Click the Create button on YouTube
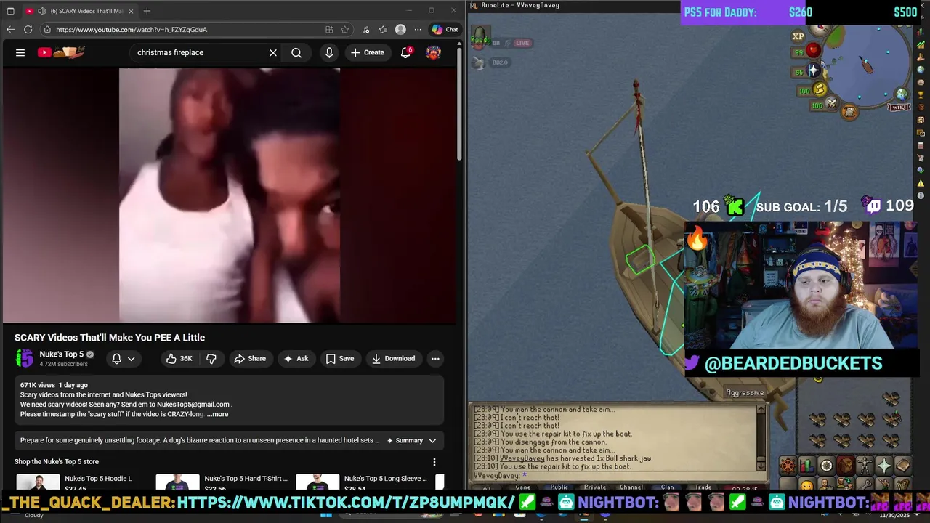The image size is (930, 523). pyautogui.click(x=368, y=52)
